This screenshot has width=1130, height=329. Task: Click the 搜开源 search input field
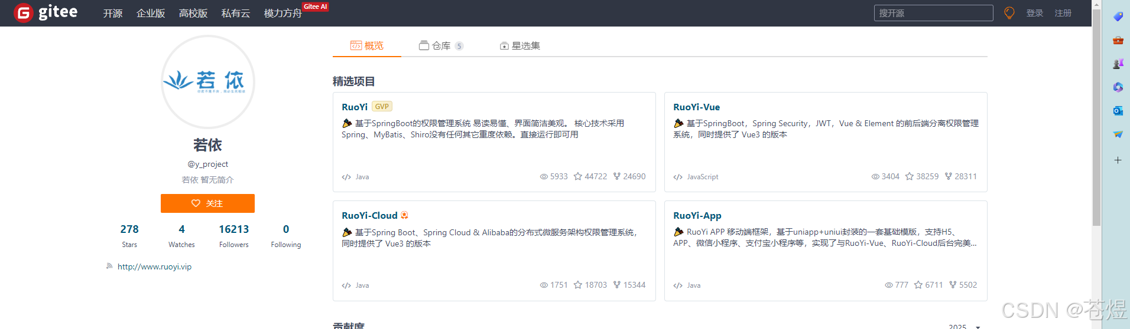pyautogui.click(x=934, y=13)
